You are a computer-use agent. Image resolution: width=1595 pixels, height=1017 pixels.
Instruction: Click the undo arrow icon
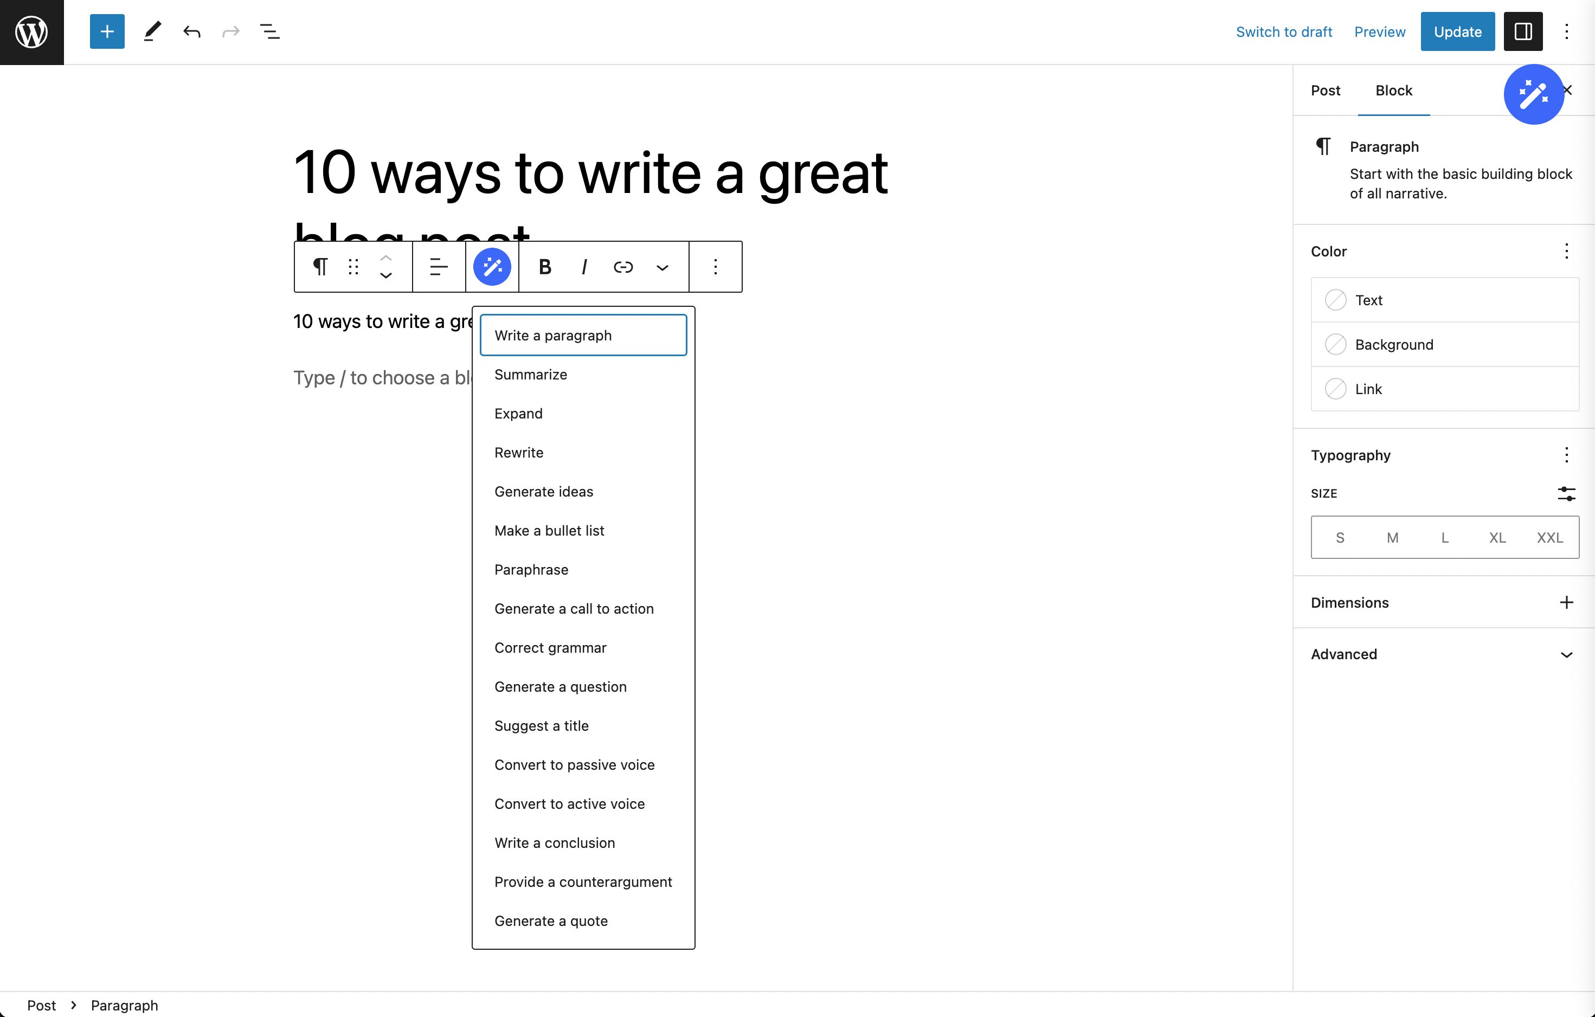[191, 31]
